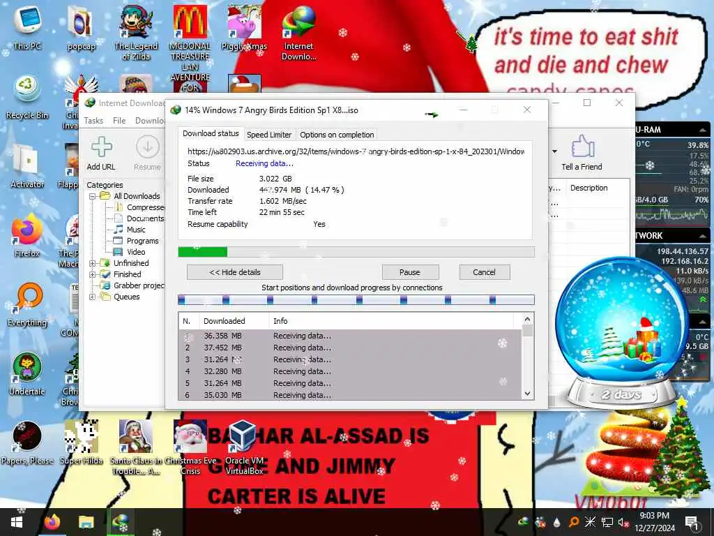
Task: Launch Firefox from the desktop
Action: tap(27, 235)
